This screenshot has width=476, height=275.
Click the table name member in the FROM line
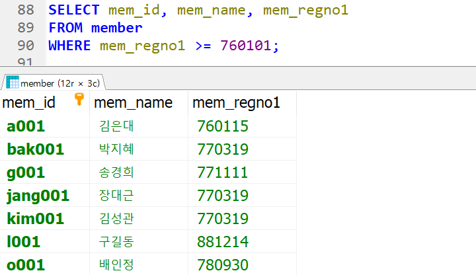116,28
